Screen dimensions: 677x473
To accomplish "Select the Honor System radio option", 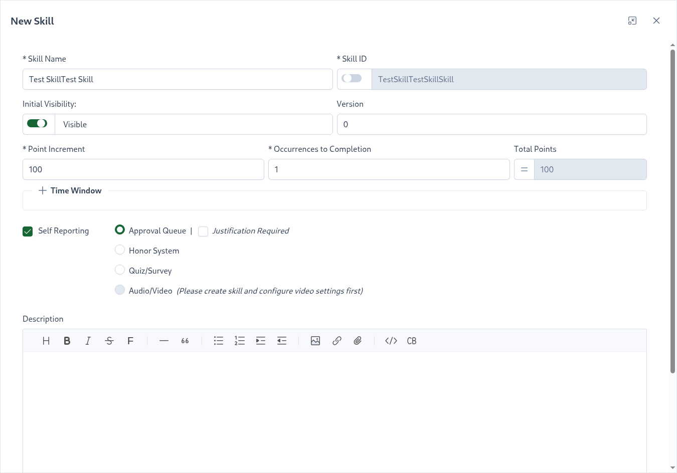I will coord(120,250).
